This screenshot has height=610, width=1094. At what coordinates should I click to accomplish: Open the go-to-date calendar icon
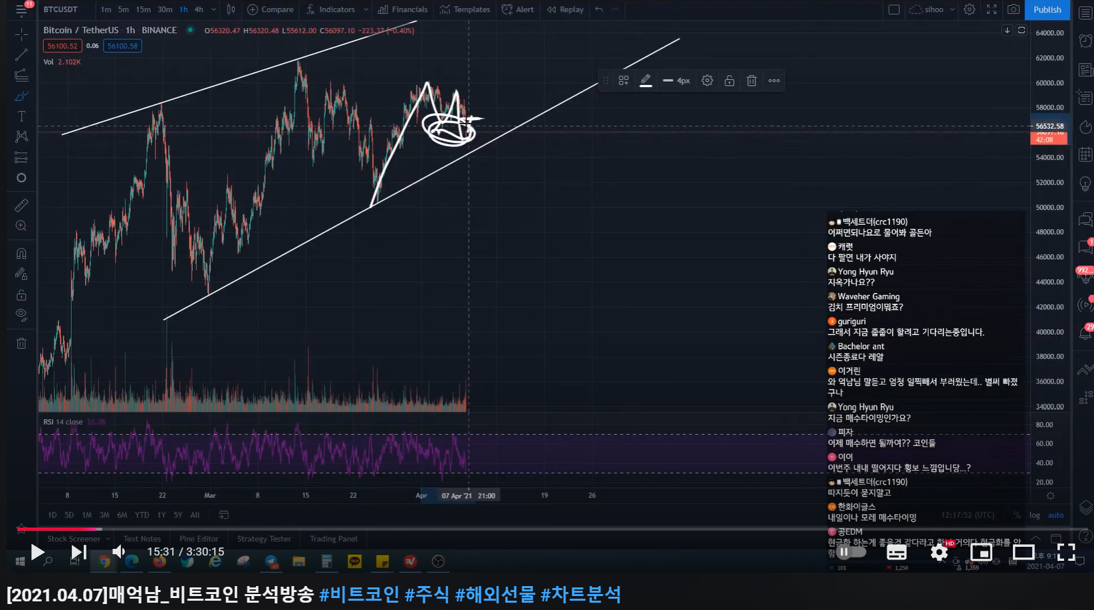pos(224,515)
